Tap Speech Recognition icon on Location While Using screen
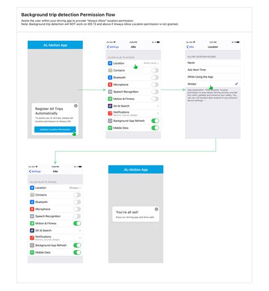The height and width of the screenshot is (291, 269). pyautogui.click(x=110, y=92)
